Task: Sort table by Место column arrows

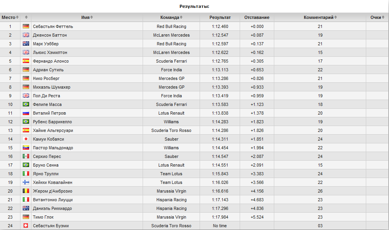Action: 17,17
